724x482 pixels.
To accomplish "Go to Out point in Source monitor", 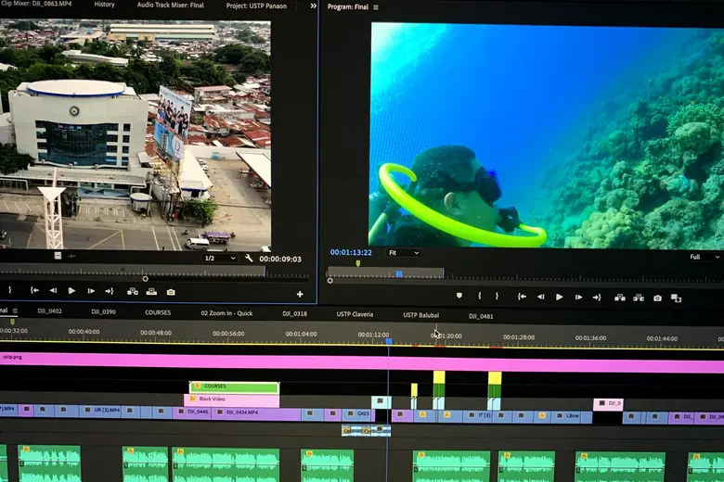I will [109, 291].
